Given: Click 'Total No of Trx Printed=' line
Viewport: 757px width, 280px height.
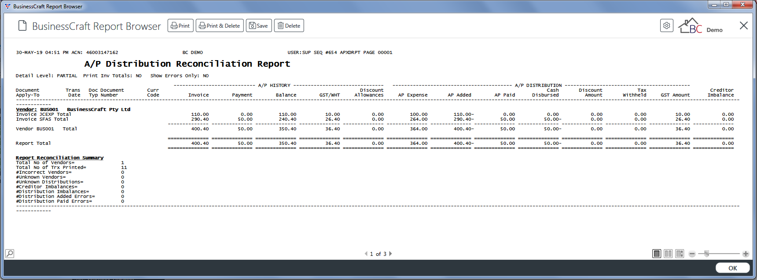Looking at the screenshot, I should coord(51,167).
